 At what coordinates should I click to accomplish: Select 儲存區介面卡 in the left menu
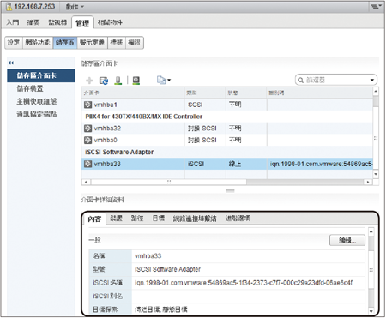41,75
